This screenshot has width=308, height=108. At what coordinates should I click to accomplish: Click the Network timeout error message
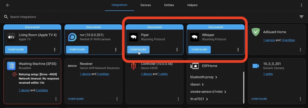[x=39, y=79]
